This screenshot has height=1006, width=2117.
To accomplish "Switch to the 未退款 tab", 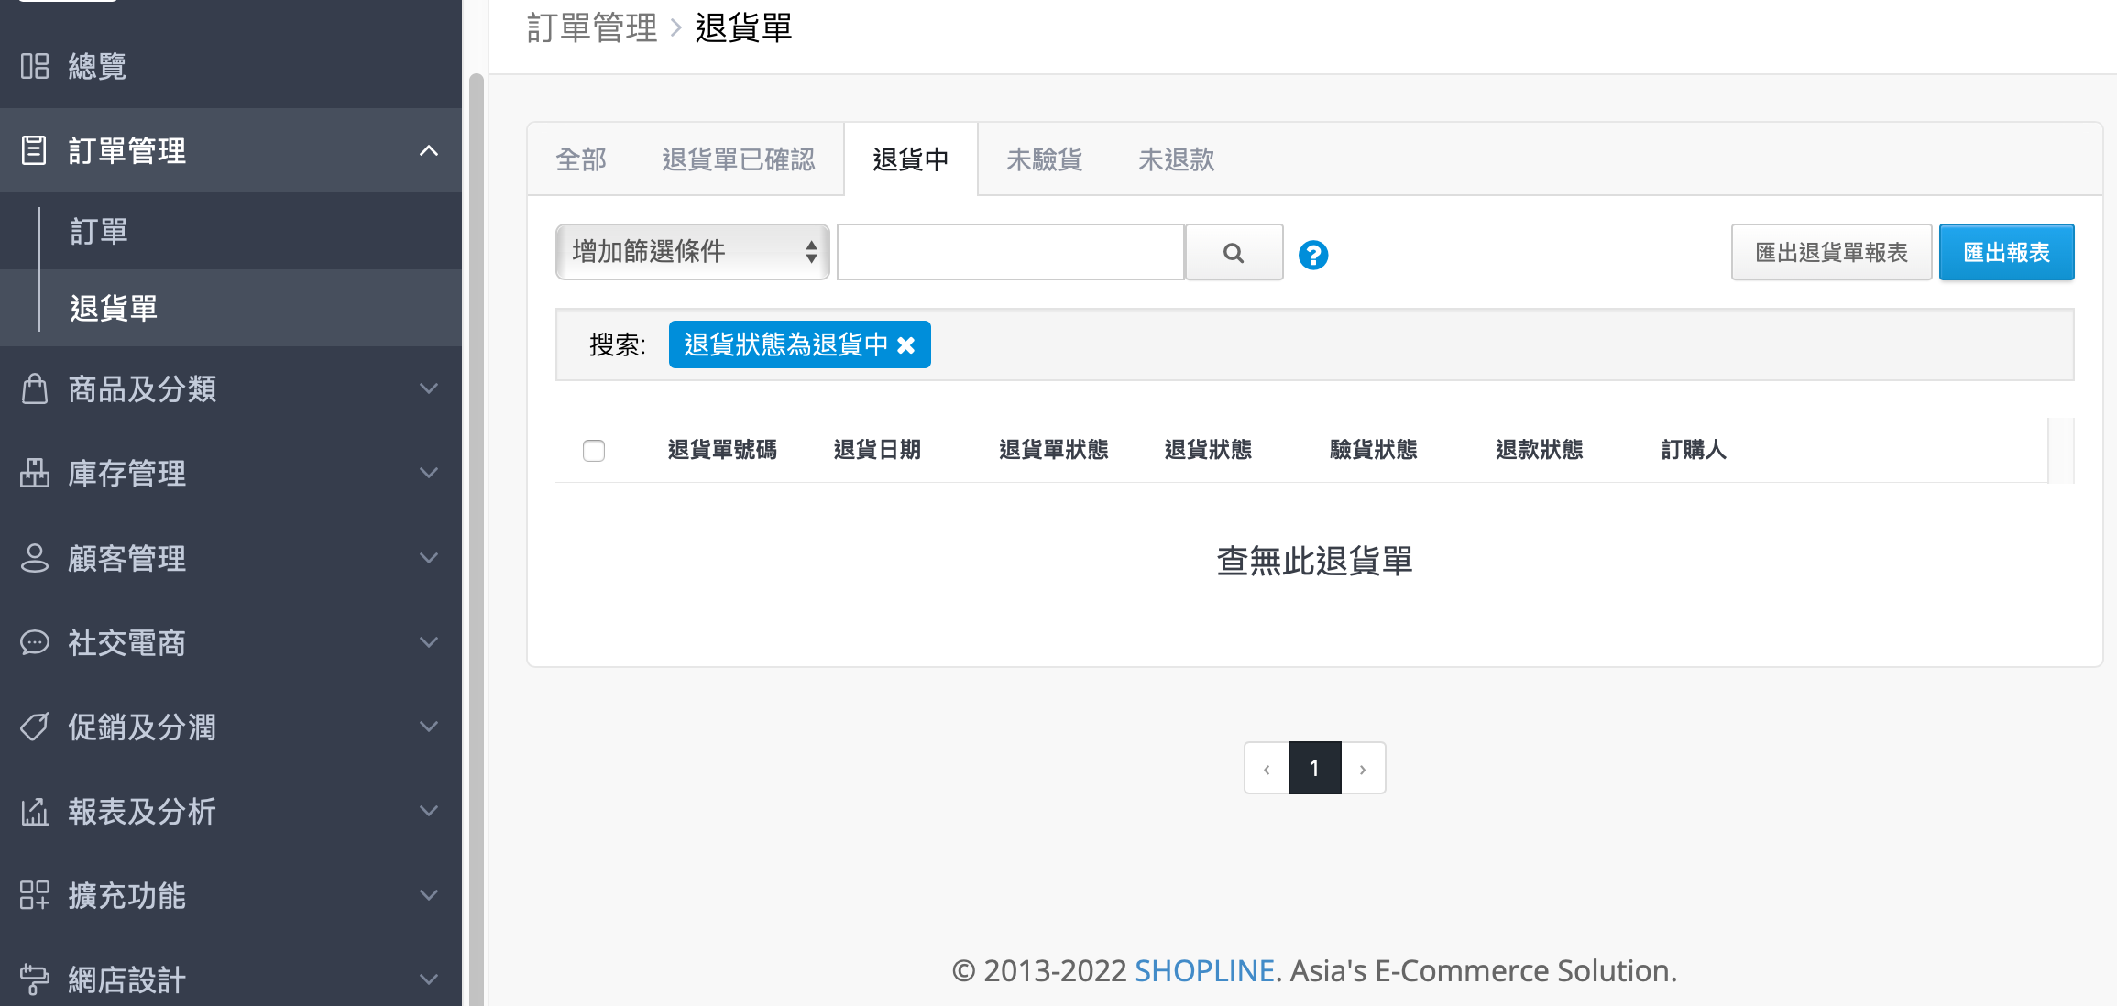I will (1176, 159).
